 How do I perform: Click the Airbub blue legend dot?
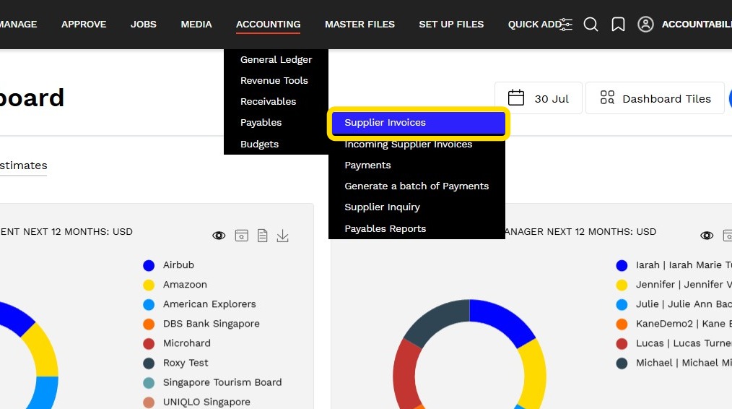click(x=149, y=265)
